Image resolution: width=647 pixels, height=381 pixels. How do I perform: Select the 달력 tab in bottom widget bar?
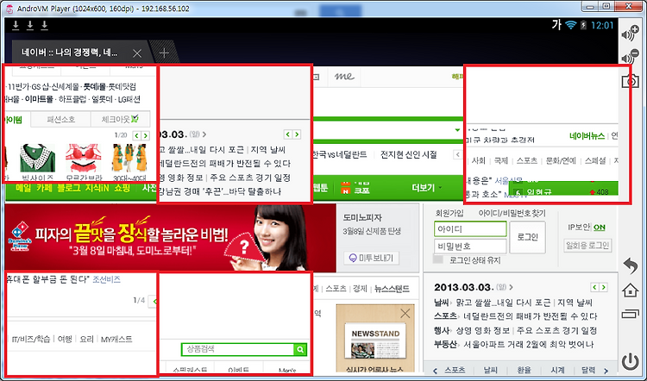(x=588, y=371)
